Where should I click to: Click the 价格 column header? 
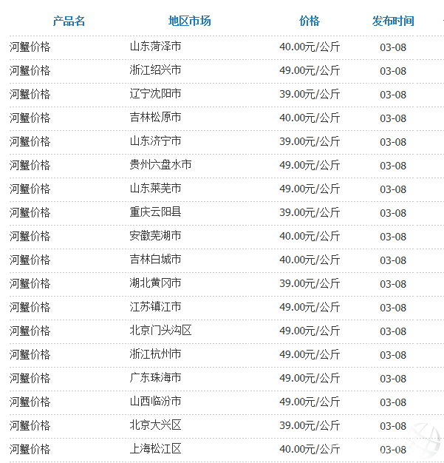310,21
